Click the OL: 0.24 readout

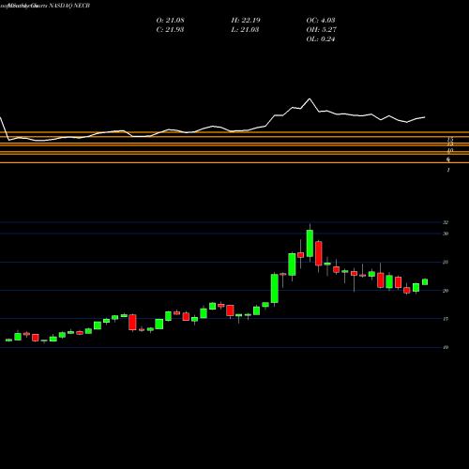click(x=321, y=39)
